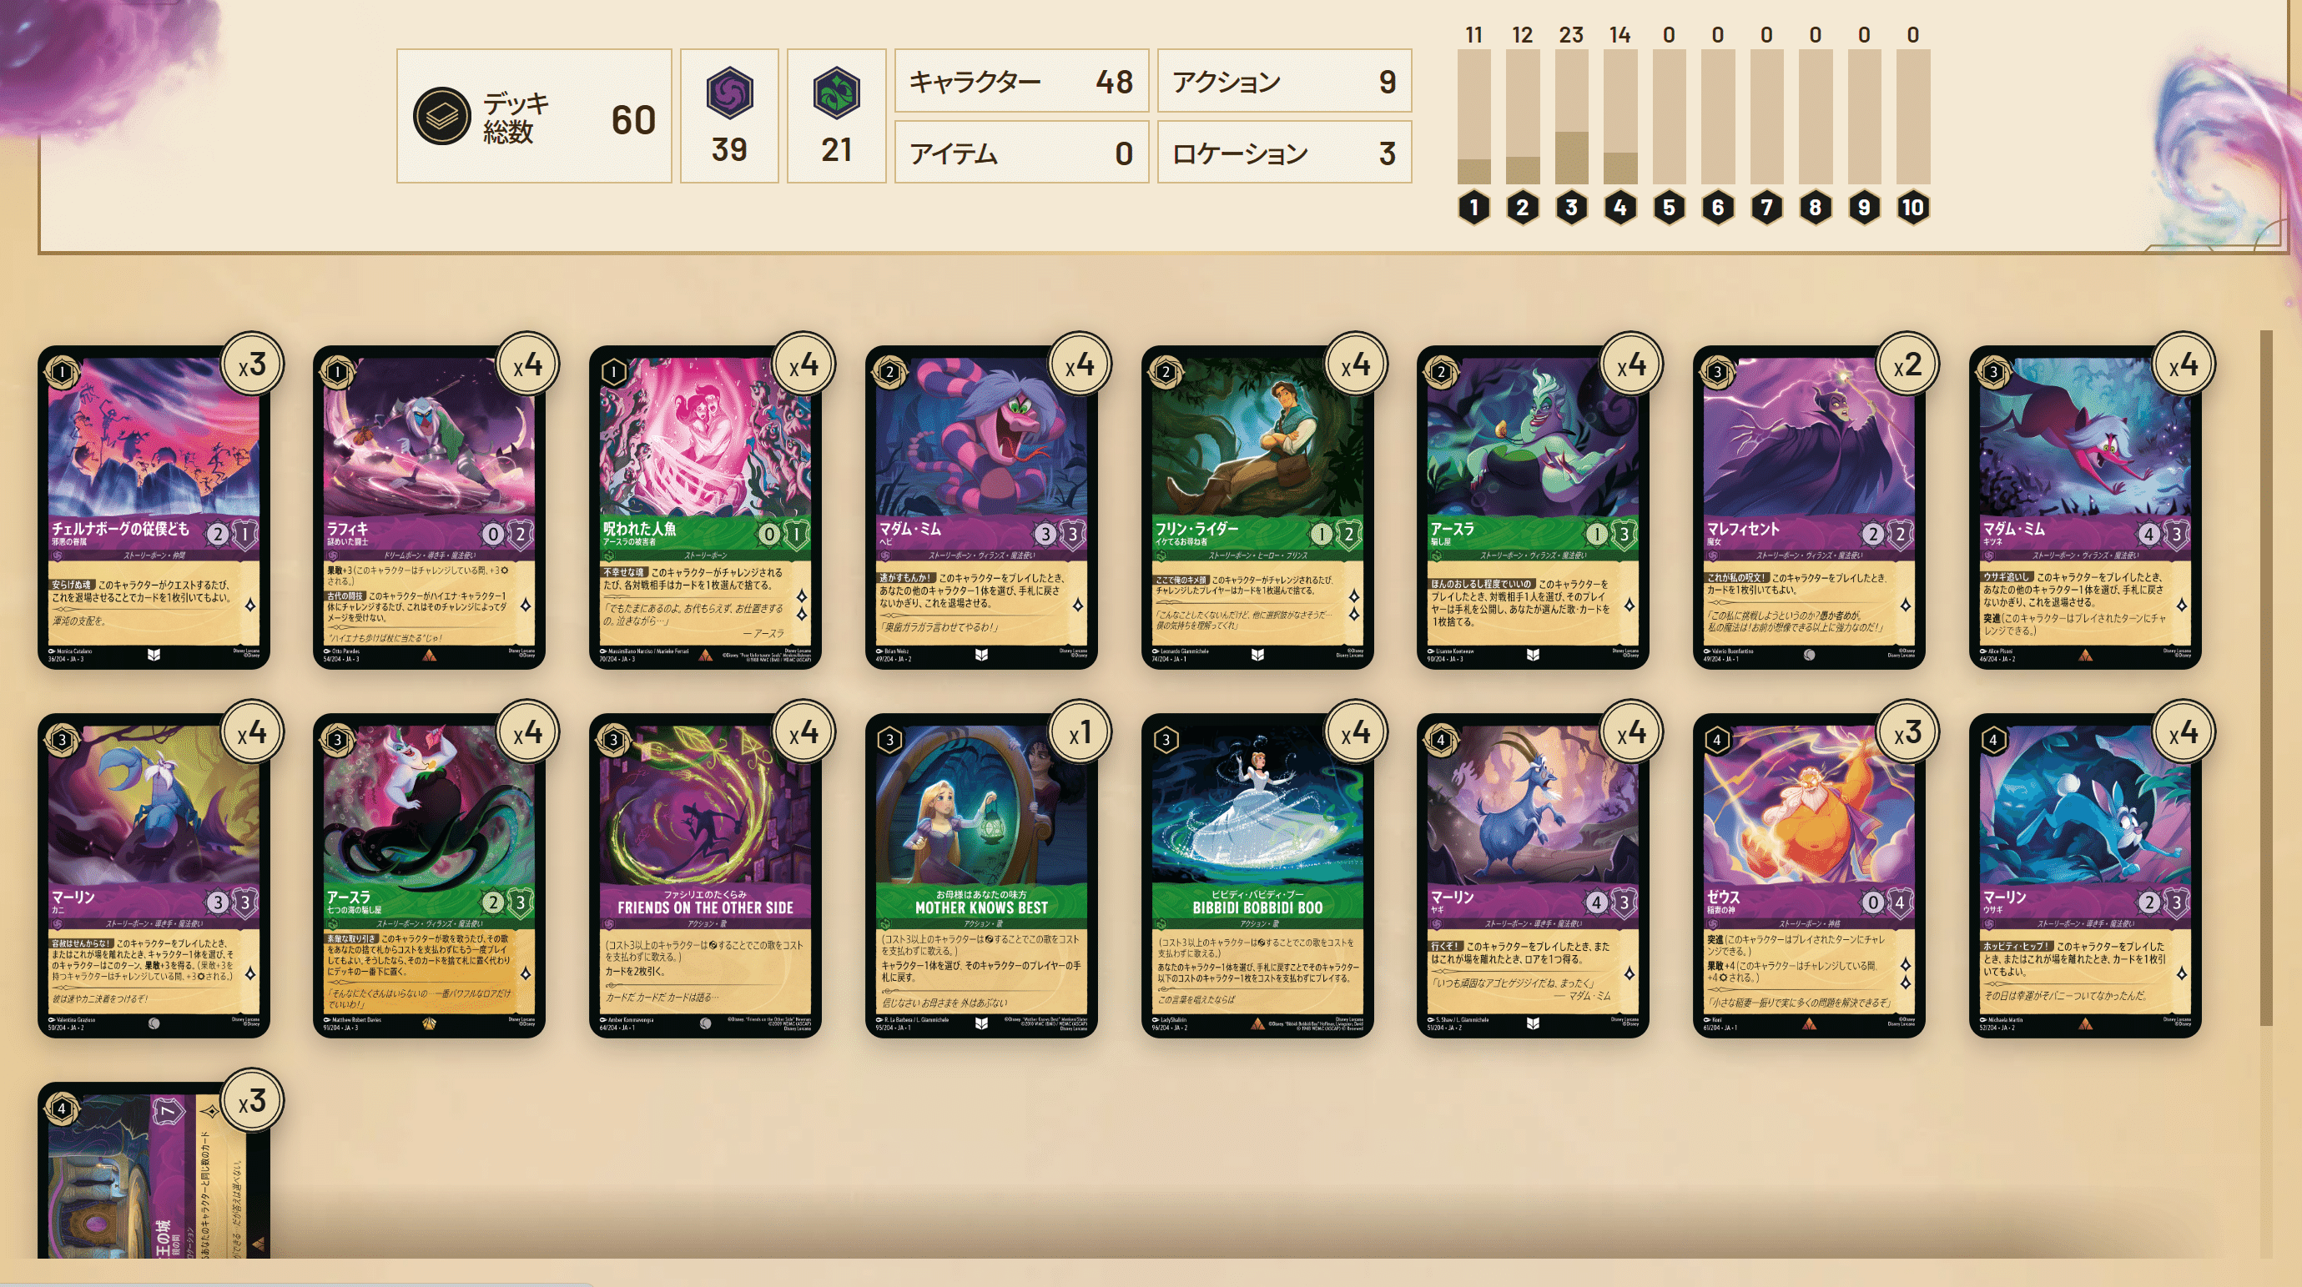
Task: Click the vertical scrollbar on the right
Action: click(x=2265, y=679)
